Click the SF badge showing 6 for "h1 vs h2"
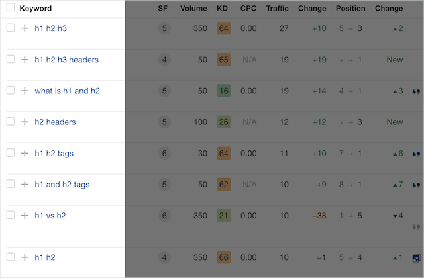This screenshot has width=424, height=278. tap(164, 216)
